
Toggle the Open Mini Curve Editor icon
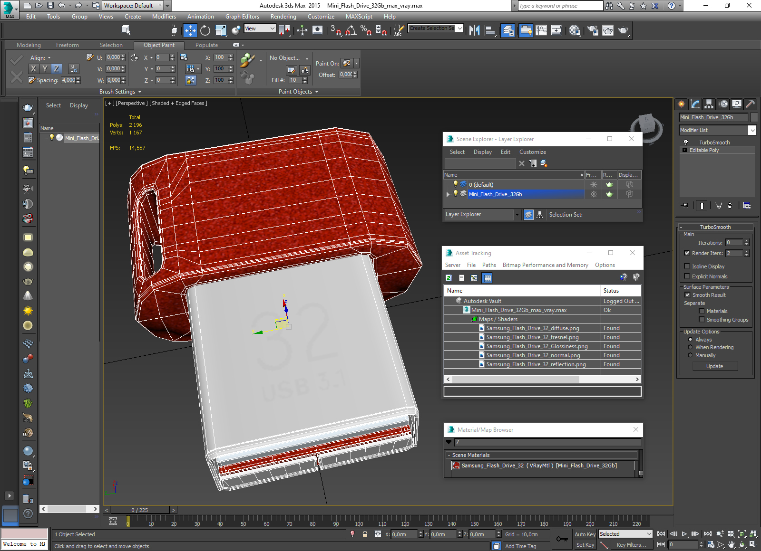click(x=113, y=521)
